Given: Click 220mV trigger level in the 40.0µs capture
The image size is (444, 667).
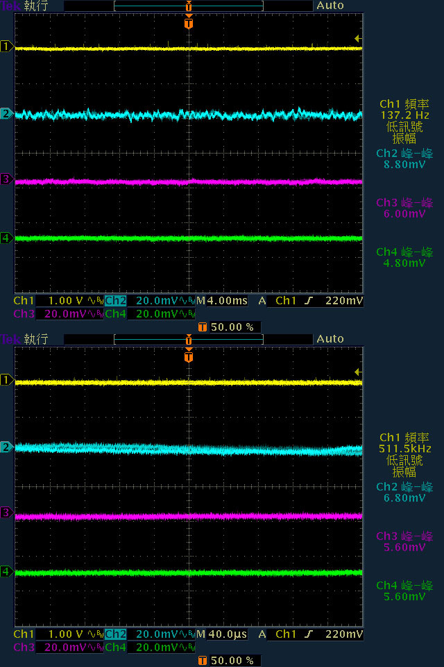Looking at the screenshot, I should 344,634.
